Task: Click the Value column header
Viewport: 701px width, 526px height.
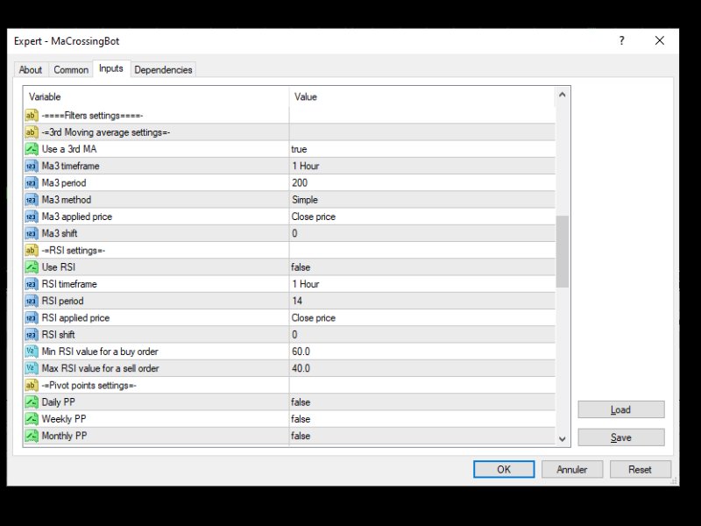Action: [422, 96]
